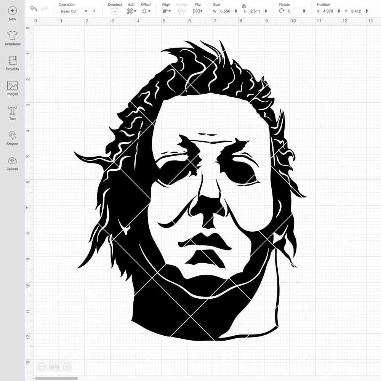The width and height of the screenshot is (381, 381).
Task: Open the Offset tool
Action: (146, 11)
